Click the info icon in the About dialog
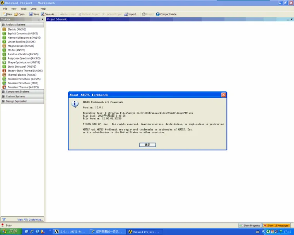 (75, 104)
